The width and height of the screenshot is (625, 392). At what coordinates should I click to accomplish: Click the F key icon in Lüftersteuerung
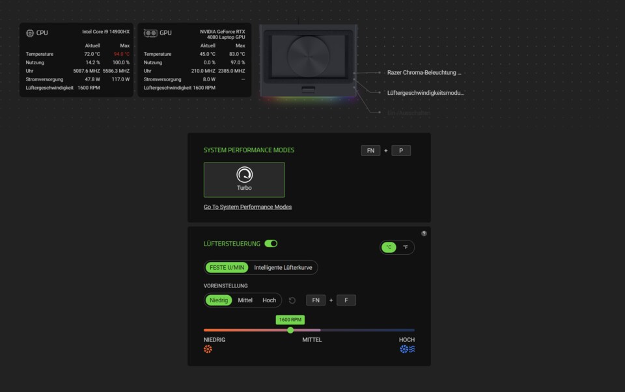click(x=346, y=300)
